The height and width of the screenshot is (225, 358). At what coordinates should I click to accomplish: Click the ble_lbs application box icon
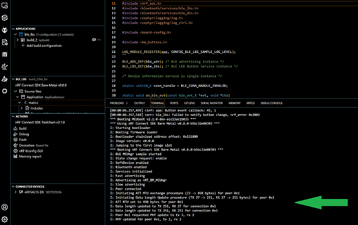point(21,34)
